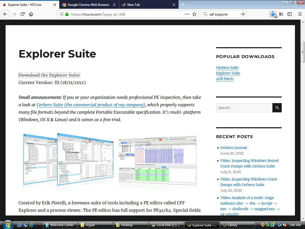Open Inspecting Windows Kernel Crash Dumps post
Image resolution: width=305 pixels, height=229 pixels.
tap(249, 163)
